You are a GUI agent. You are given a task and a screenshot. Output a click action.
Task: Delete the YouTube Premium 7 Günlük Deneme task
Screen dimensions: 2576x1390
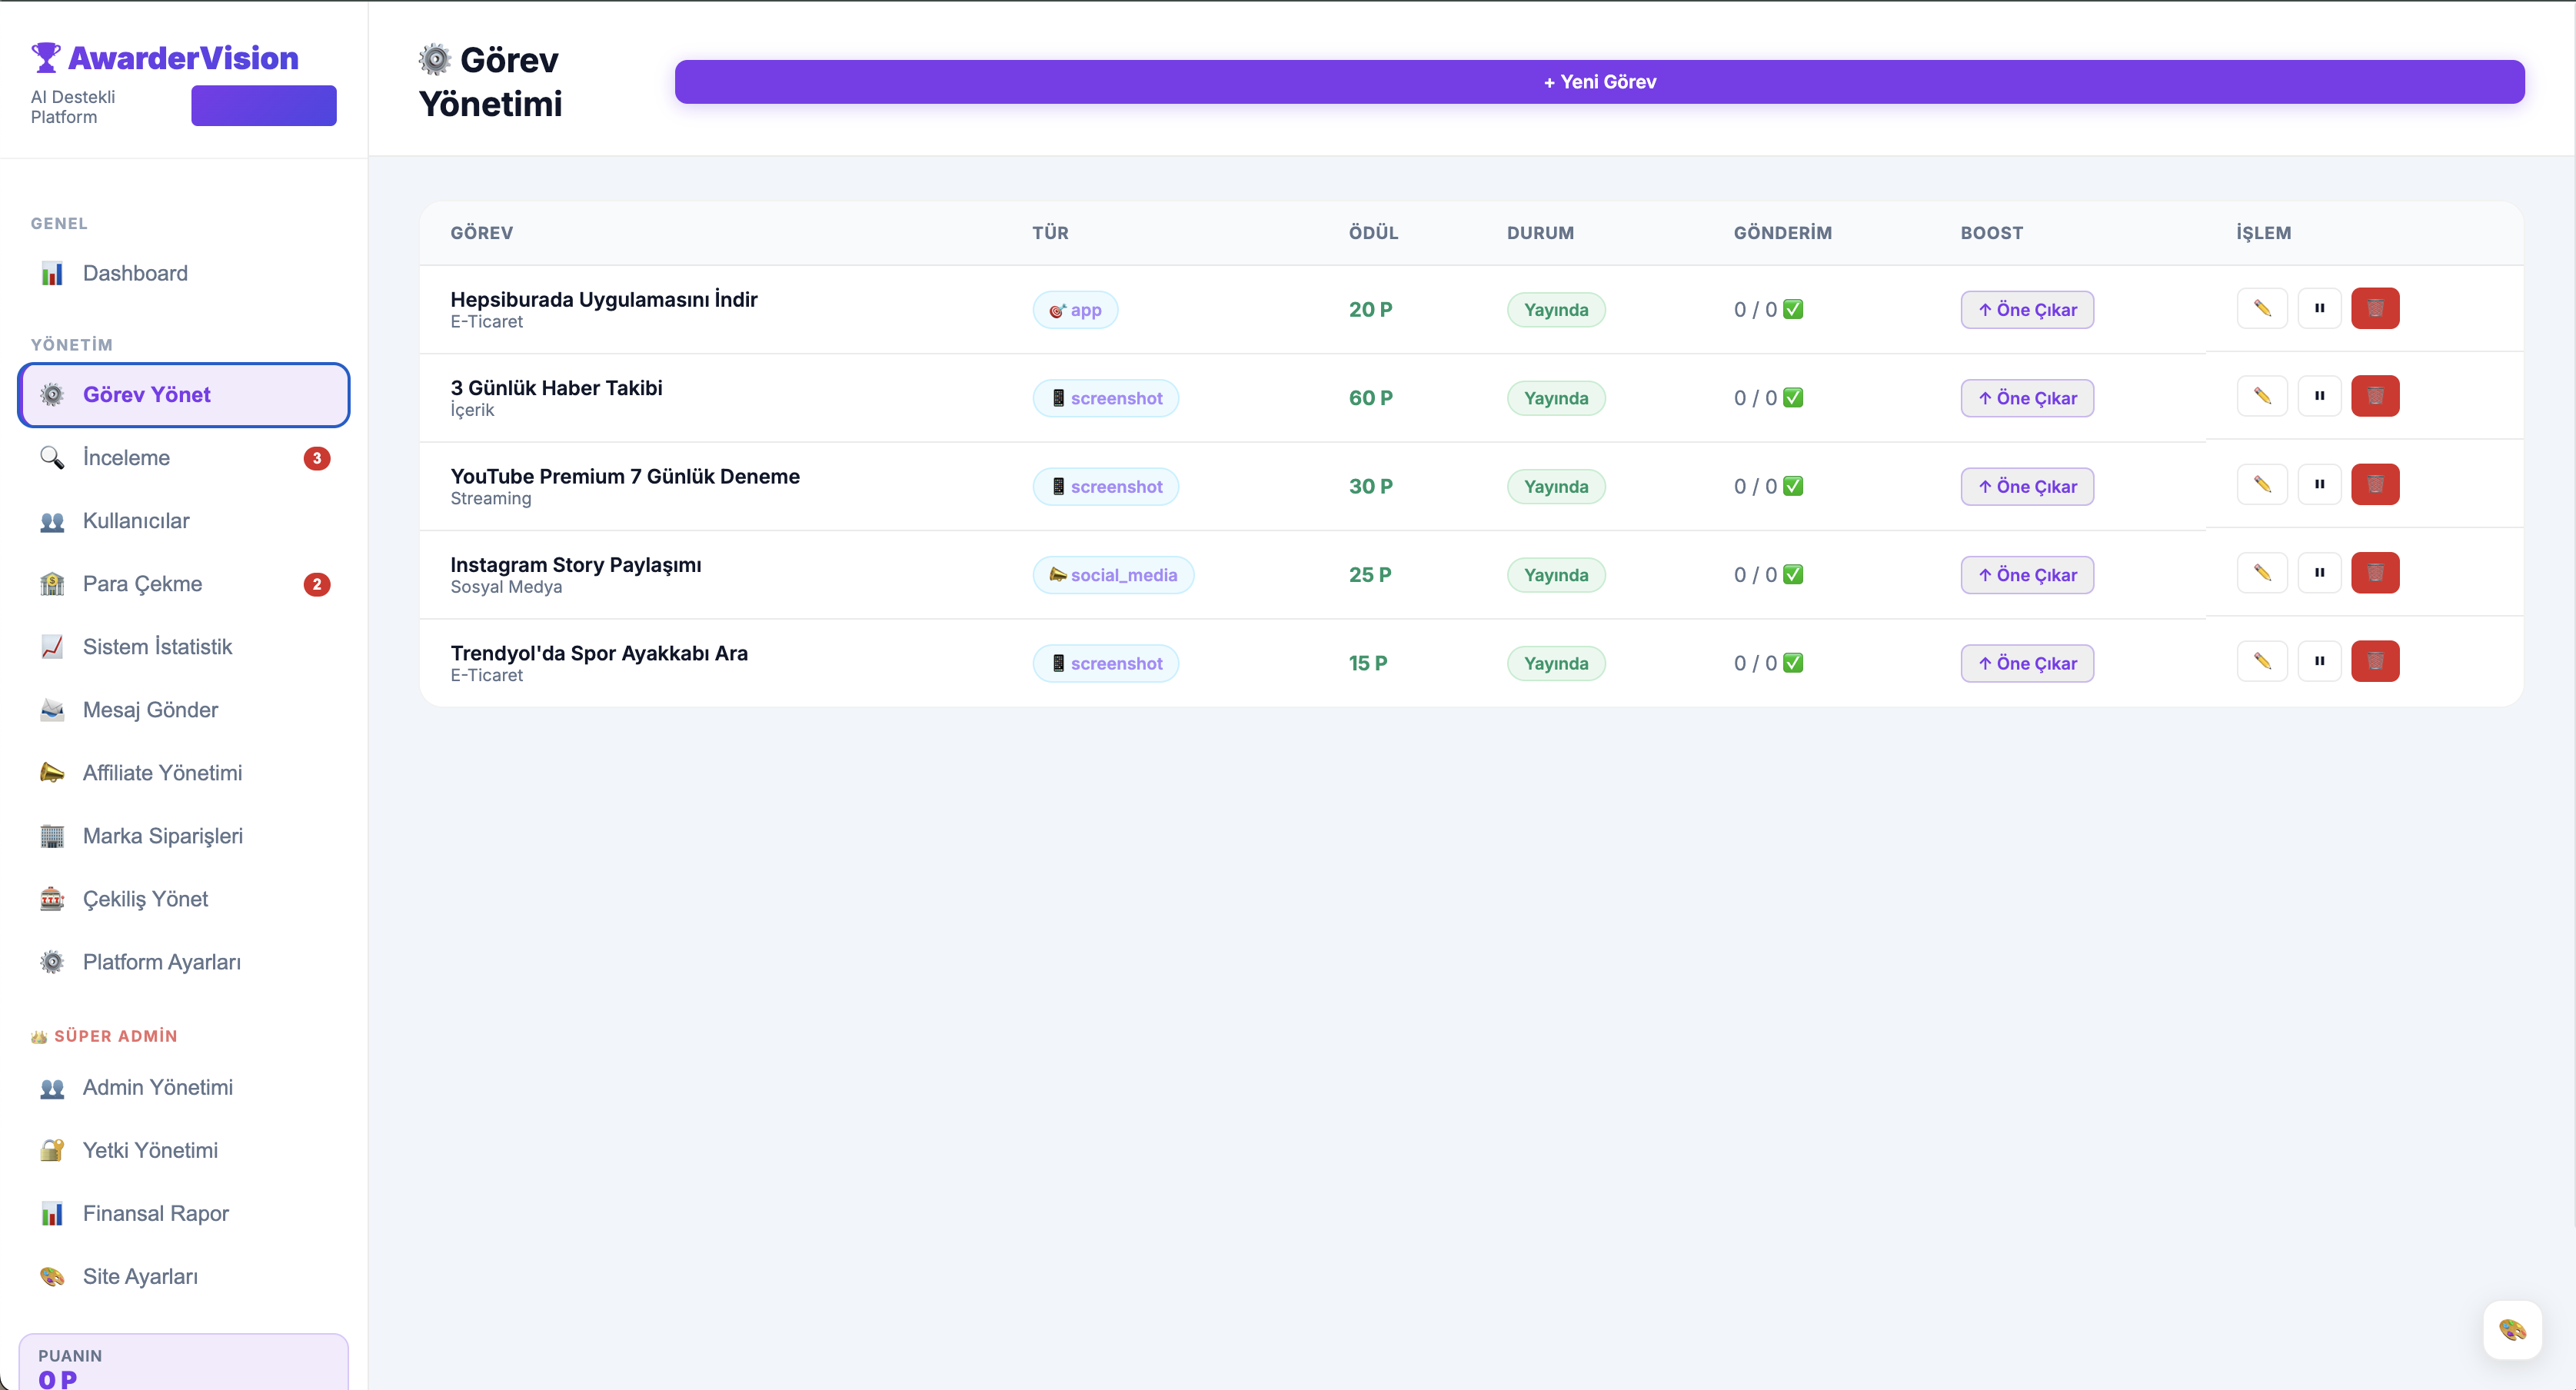coord(2375,485)
